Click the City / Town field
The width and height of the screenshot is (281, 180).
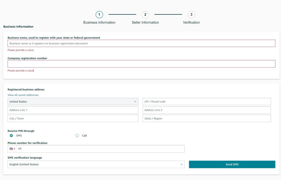click(73, 118)
